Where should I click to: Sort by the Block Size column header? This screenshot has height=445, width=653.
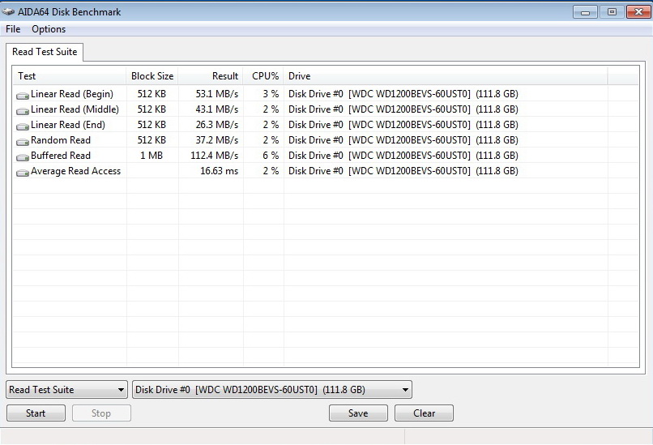pyautogui.click(x=152, y=76)
